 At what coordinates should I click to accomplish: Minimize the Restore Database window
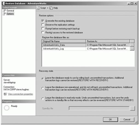click(129, 4)
